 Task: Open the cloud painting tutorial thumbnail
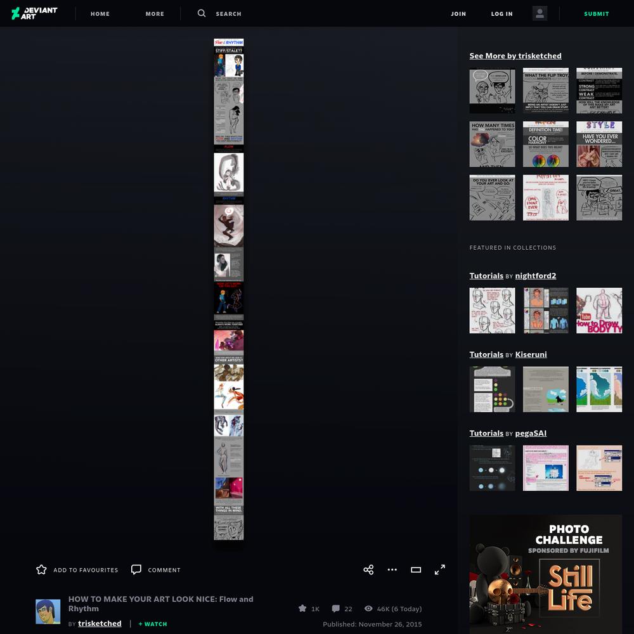pos(599,389)
